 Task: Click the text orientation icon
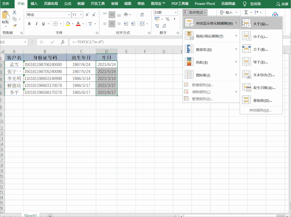pos(126,15)
